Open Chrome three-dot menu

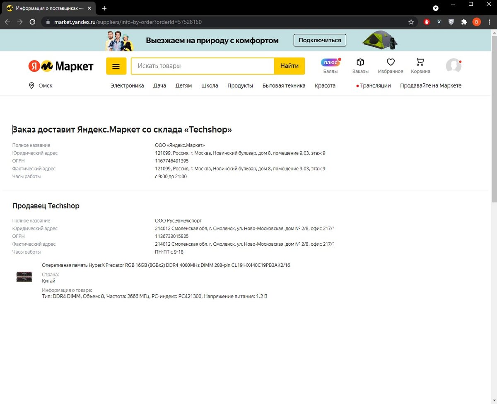489,22
